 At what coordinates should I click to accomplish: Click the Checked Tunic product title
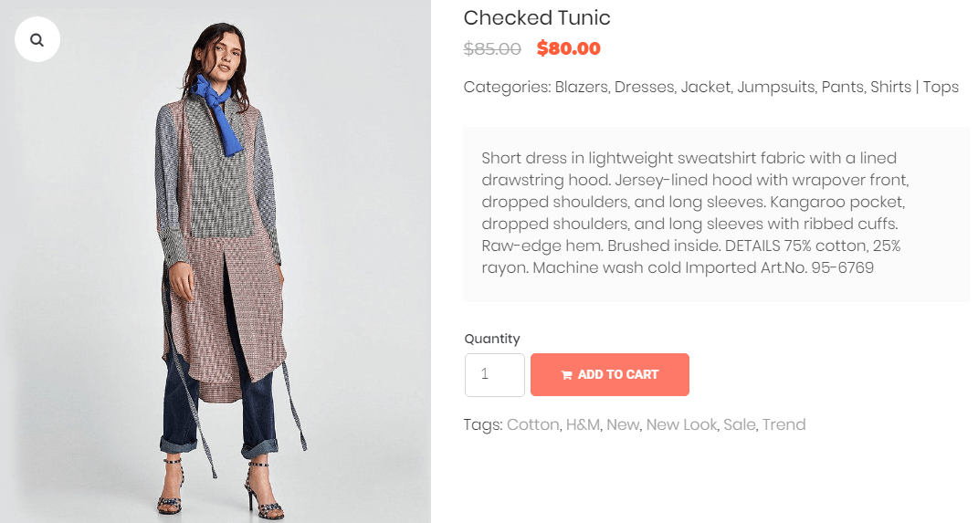click(536, 18)
